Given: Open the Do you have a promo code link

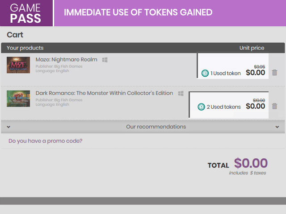Looking at the screenshot, I should [x=46, y=141].
